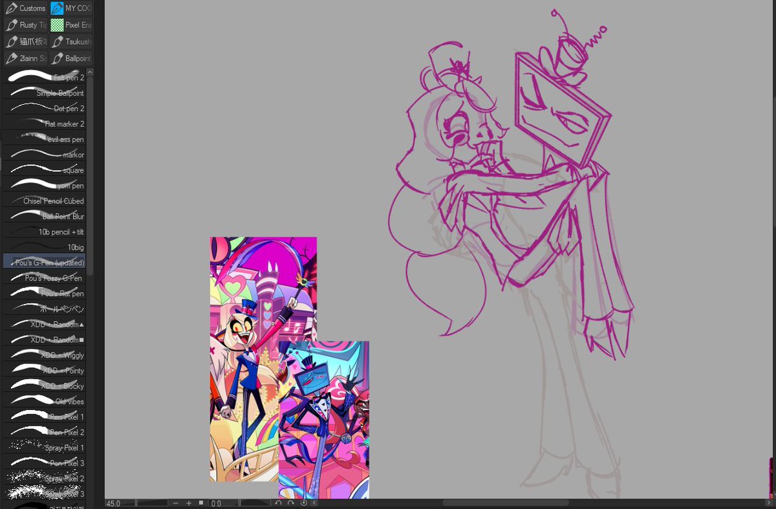Screen dimensions: 776x509
Task: Pick the 10big brush
Action: 44,247
